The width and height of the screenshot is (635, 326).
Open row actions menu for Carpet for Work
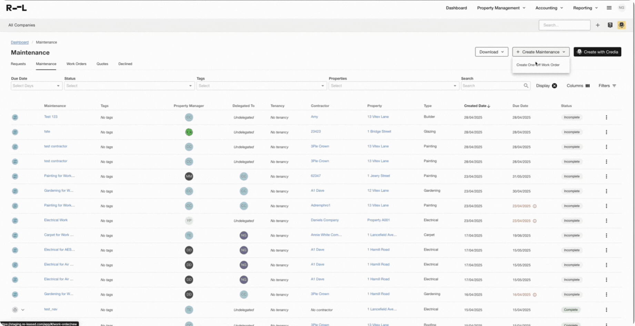(606, 235)
